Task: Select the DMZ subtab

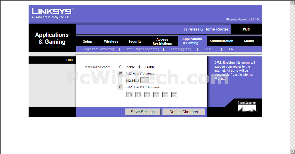Action: tap(232, 49)
